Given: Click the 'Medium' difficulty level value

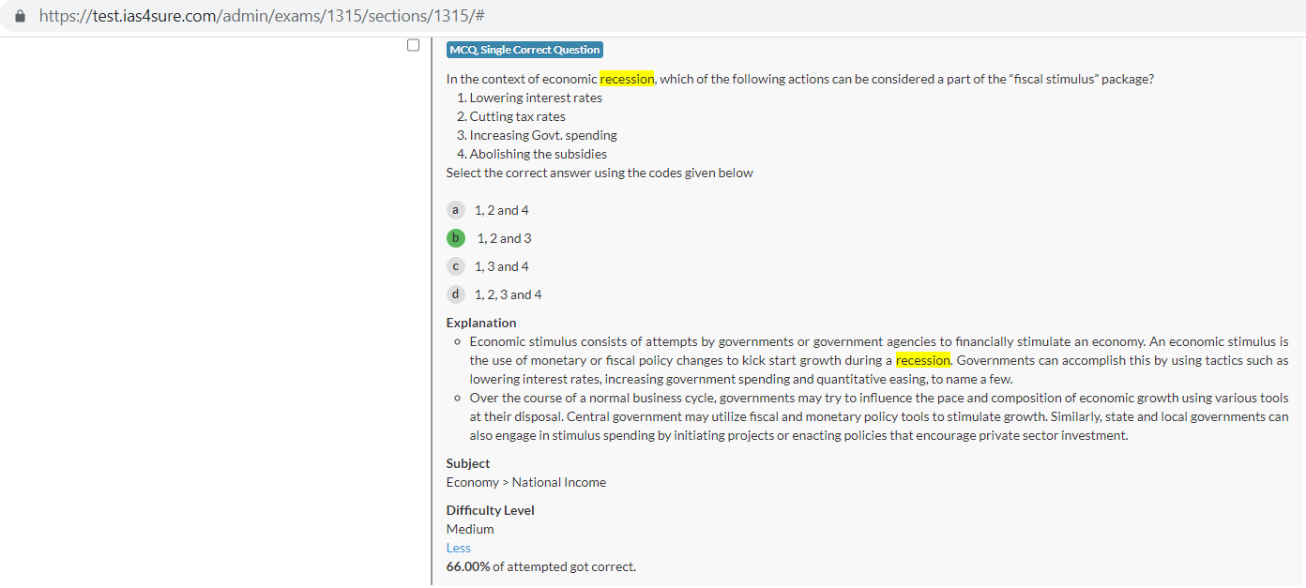Looking at the screenshot, I should (x=470, y=529).
